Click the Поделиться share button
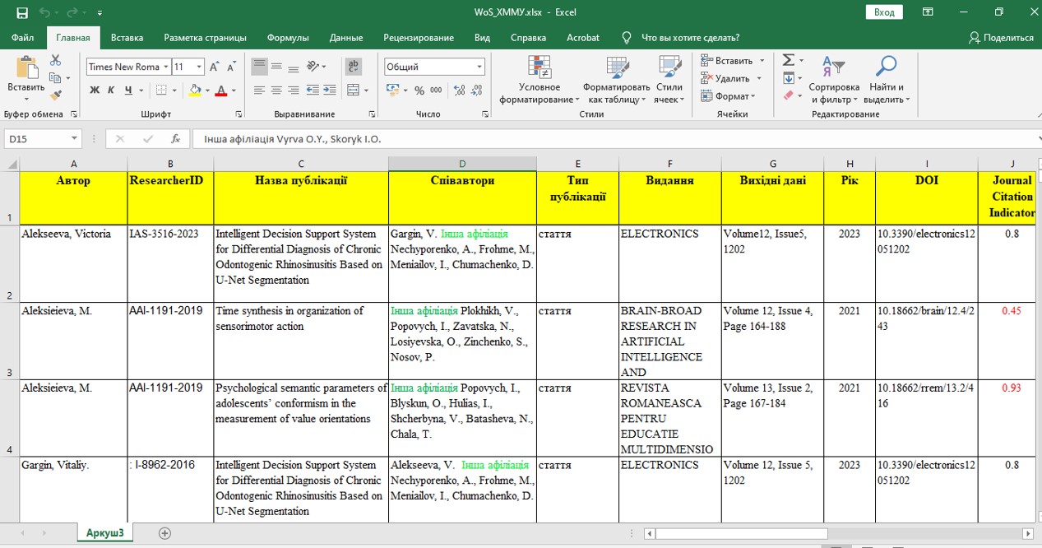Image resolution: width=1042 pixels, height=548 pixels. (x=1001, y=38)
